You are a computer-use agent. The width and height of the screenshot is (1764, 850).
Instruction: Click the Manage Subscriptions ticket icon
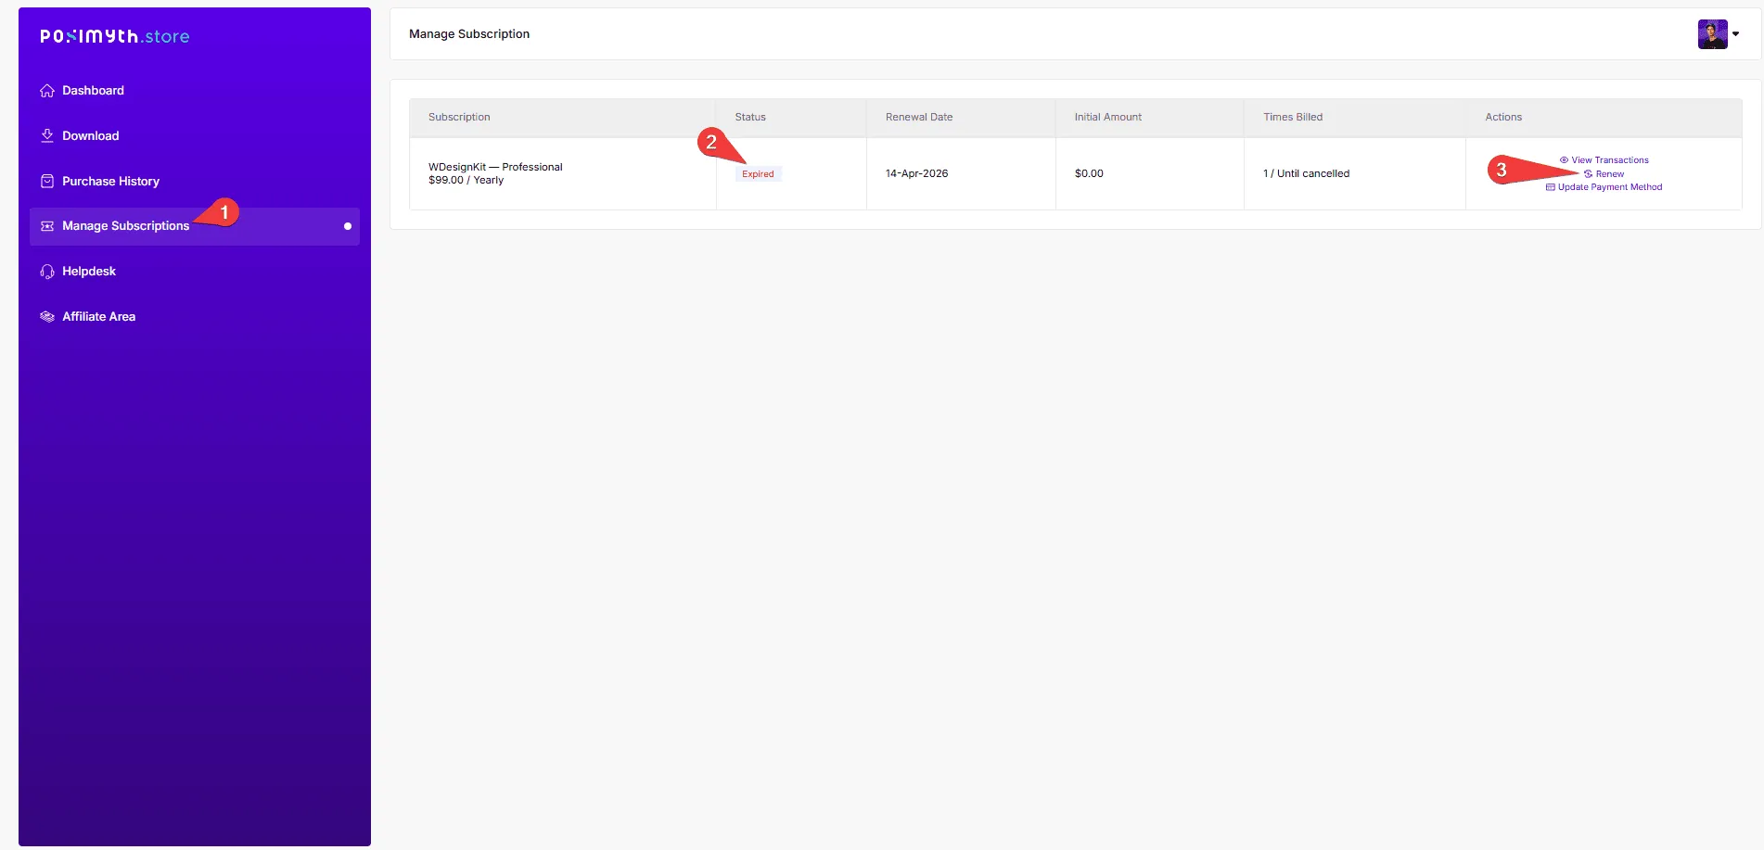pyautogui.click(x=47, y=226)
